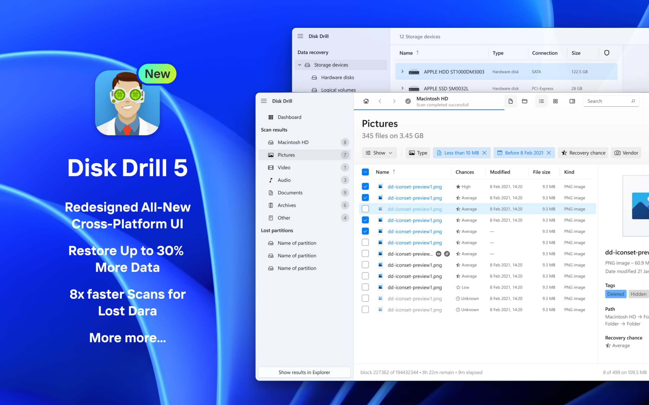Select Video category in sidebar
The width and height of the screenshot is (649, 405).
(304, 167)
